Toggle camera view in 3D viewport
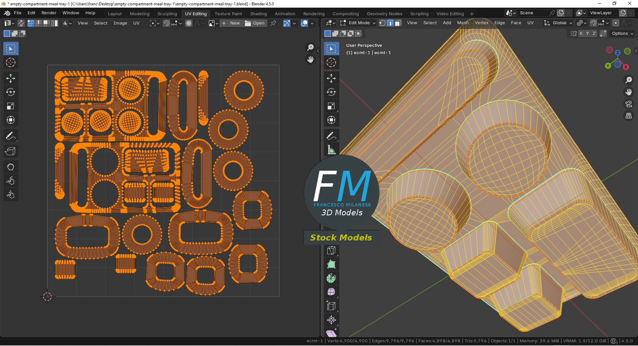This screenshot has width=638, height=346. [628, 104]
